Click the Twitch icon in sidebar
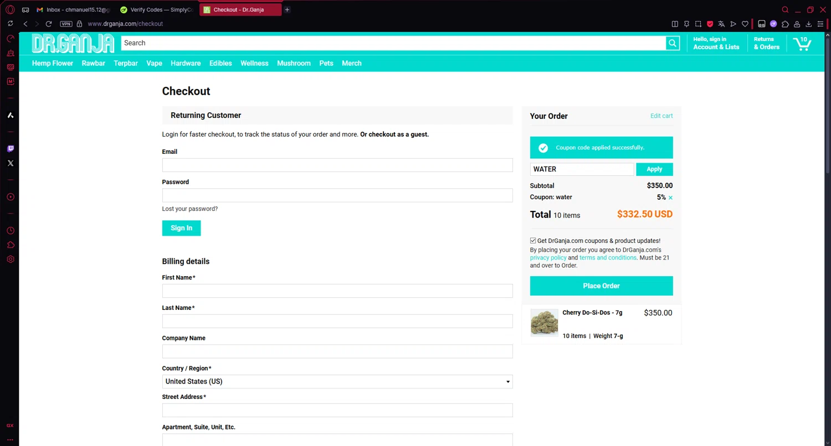This screenshot has height=446, width=831. pyautogui.click(x=10, y=149)
